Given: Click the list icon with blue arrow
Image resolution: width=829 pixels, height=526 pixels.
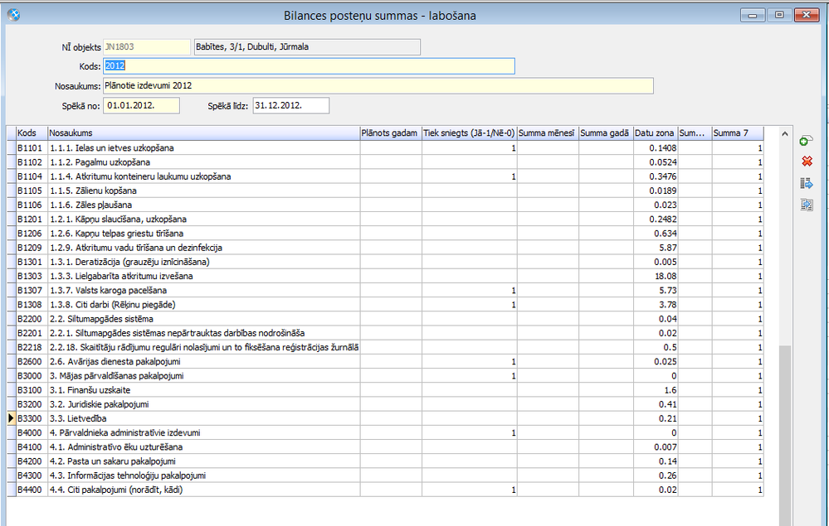Looking at the screenshot, I should pyautogui.click(x=807, y=184).
